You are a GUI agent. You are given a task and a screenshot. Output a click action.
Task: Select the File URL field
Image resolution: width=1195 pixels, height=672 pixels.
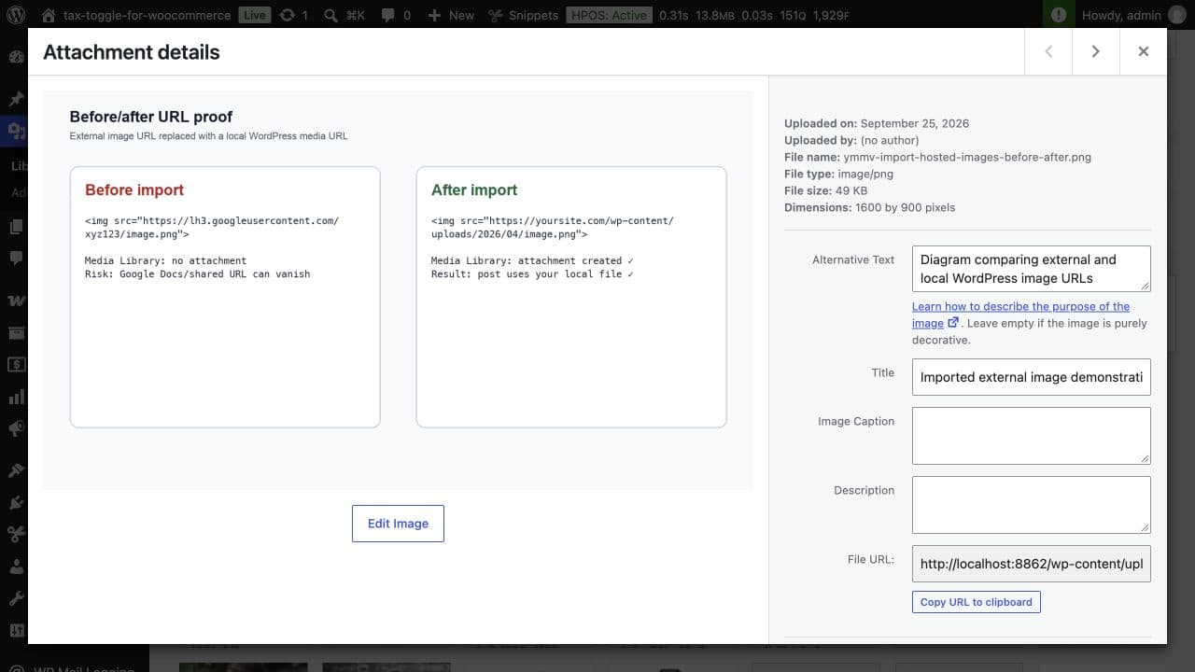pos(1032,564)
